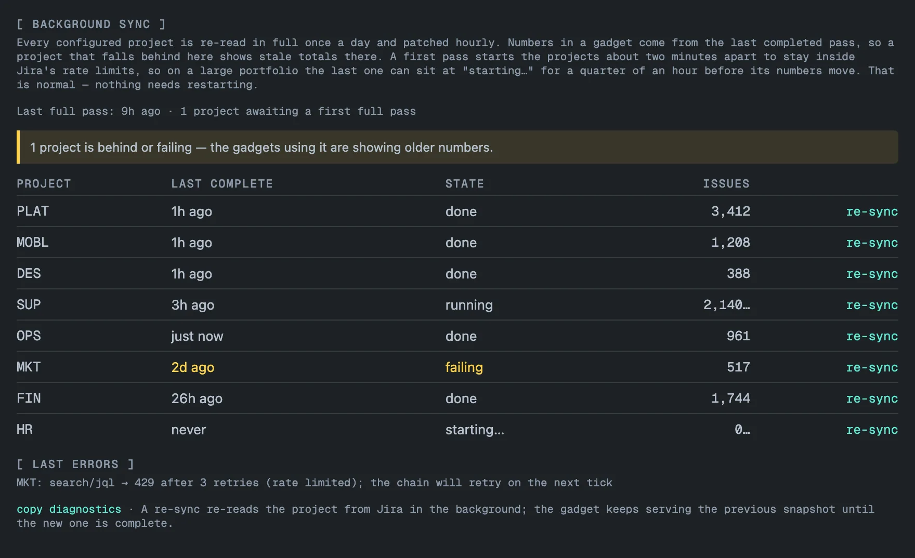Click the PROJECT column header
The width and height of the screenshot is (915, 558).
44,183
